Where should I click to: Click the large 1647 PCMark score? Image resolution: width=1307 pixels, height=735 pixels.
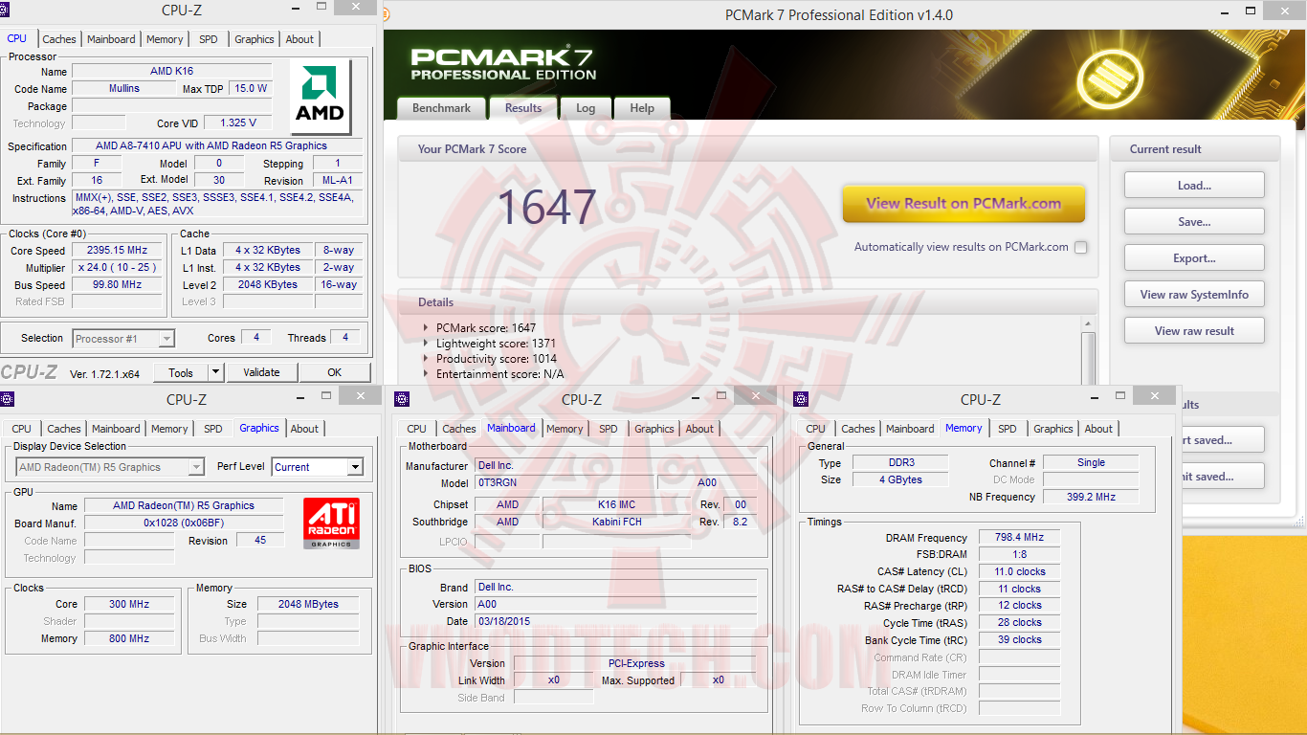click(x=546, y=207)
